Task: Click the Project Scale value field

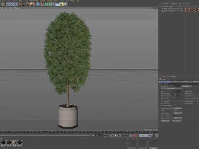Action: coord(177,87)
